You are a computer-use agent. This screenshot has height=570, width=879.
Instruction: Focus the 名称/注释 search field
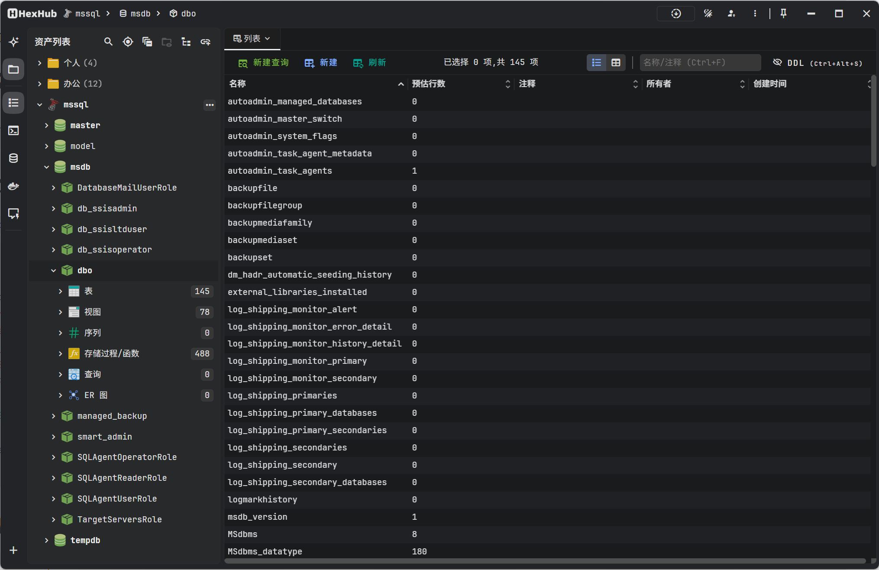click(x=700, y=63)
